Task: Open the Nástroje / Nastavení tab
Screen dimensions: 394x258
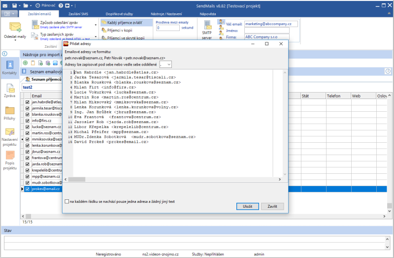Action: coord(169,14)
